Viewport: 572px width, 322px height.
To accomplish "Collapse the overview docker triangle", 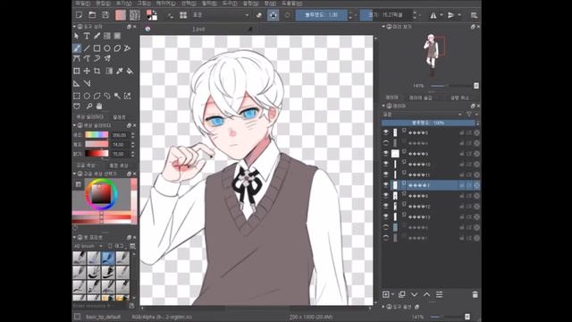I will (x=383, y=27).
